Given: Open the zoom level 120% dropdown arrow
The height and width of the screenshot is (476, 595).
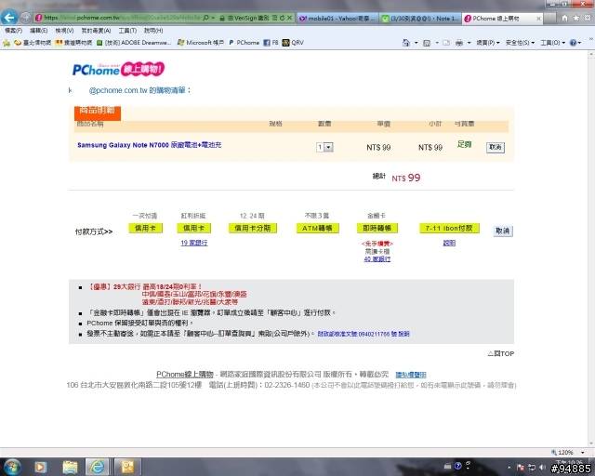Looking at the screenshot, I should coord(583,453).
